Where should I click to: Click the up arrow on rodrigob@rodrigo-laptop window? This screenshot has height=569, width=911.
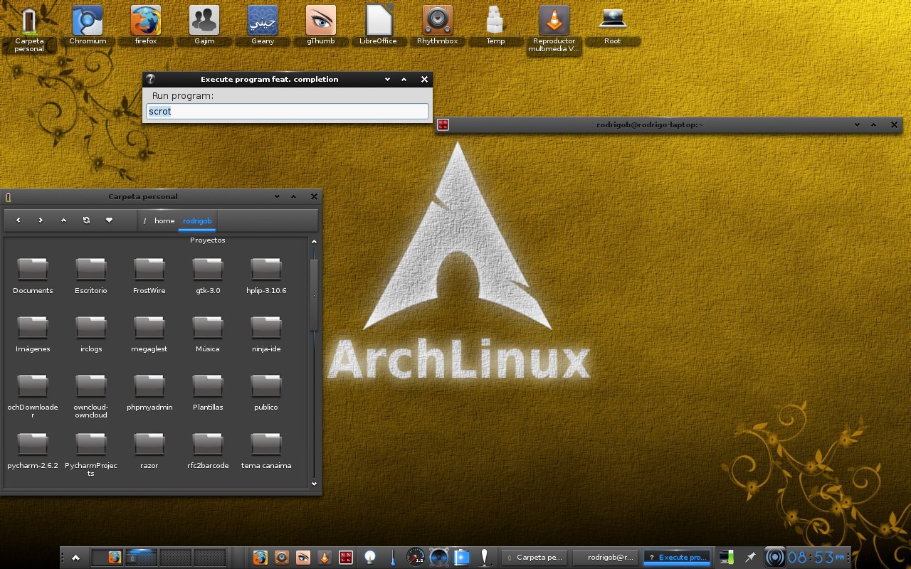point(874,124)
